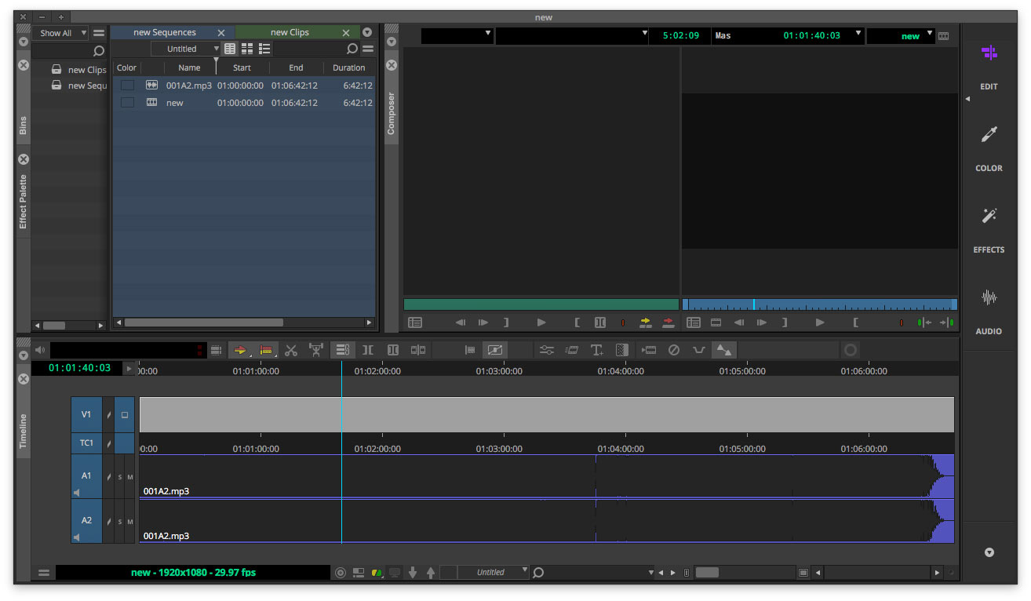1031x601 pixels.
Task: Open the bin hamburger fast menu
Action: (x=367, y=49)
